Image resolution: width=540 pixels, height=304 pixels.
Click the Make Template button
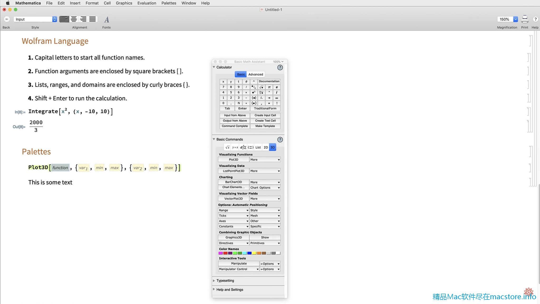click(265, 126)
